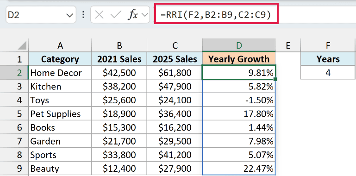Click the $38,200 cell
Image resolution: width=356 pixels, height=176 pixels.
[x=119, y=86]
